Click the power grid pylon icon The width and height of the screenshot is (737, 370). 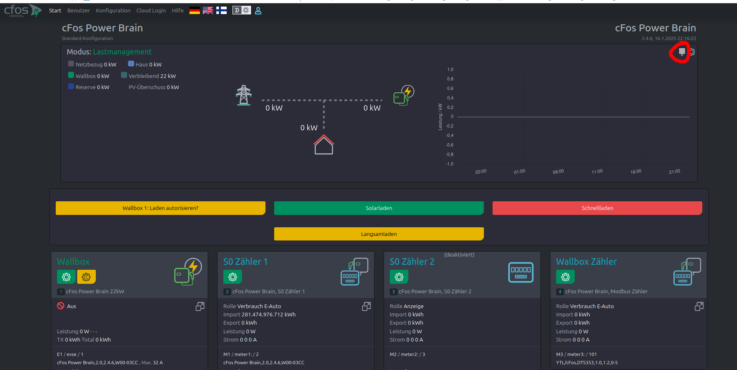tap(244, 95)
